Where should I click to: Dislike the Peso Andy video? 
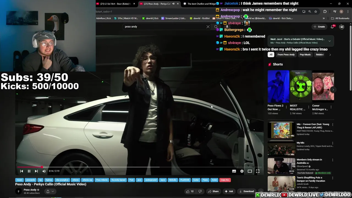pyautogui.click(x=200, y=191)
